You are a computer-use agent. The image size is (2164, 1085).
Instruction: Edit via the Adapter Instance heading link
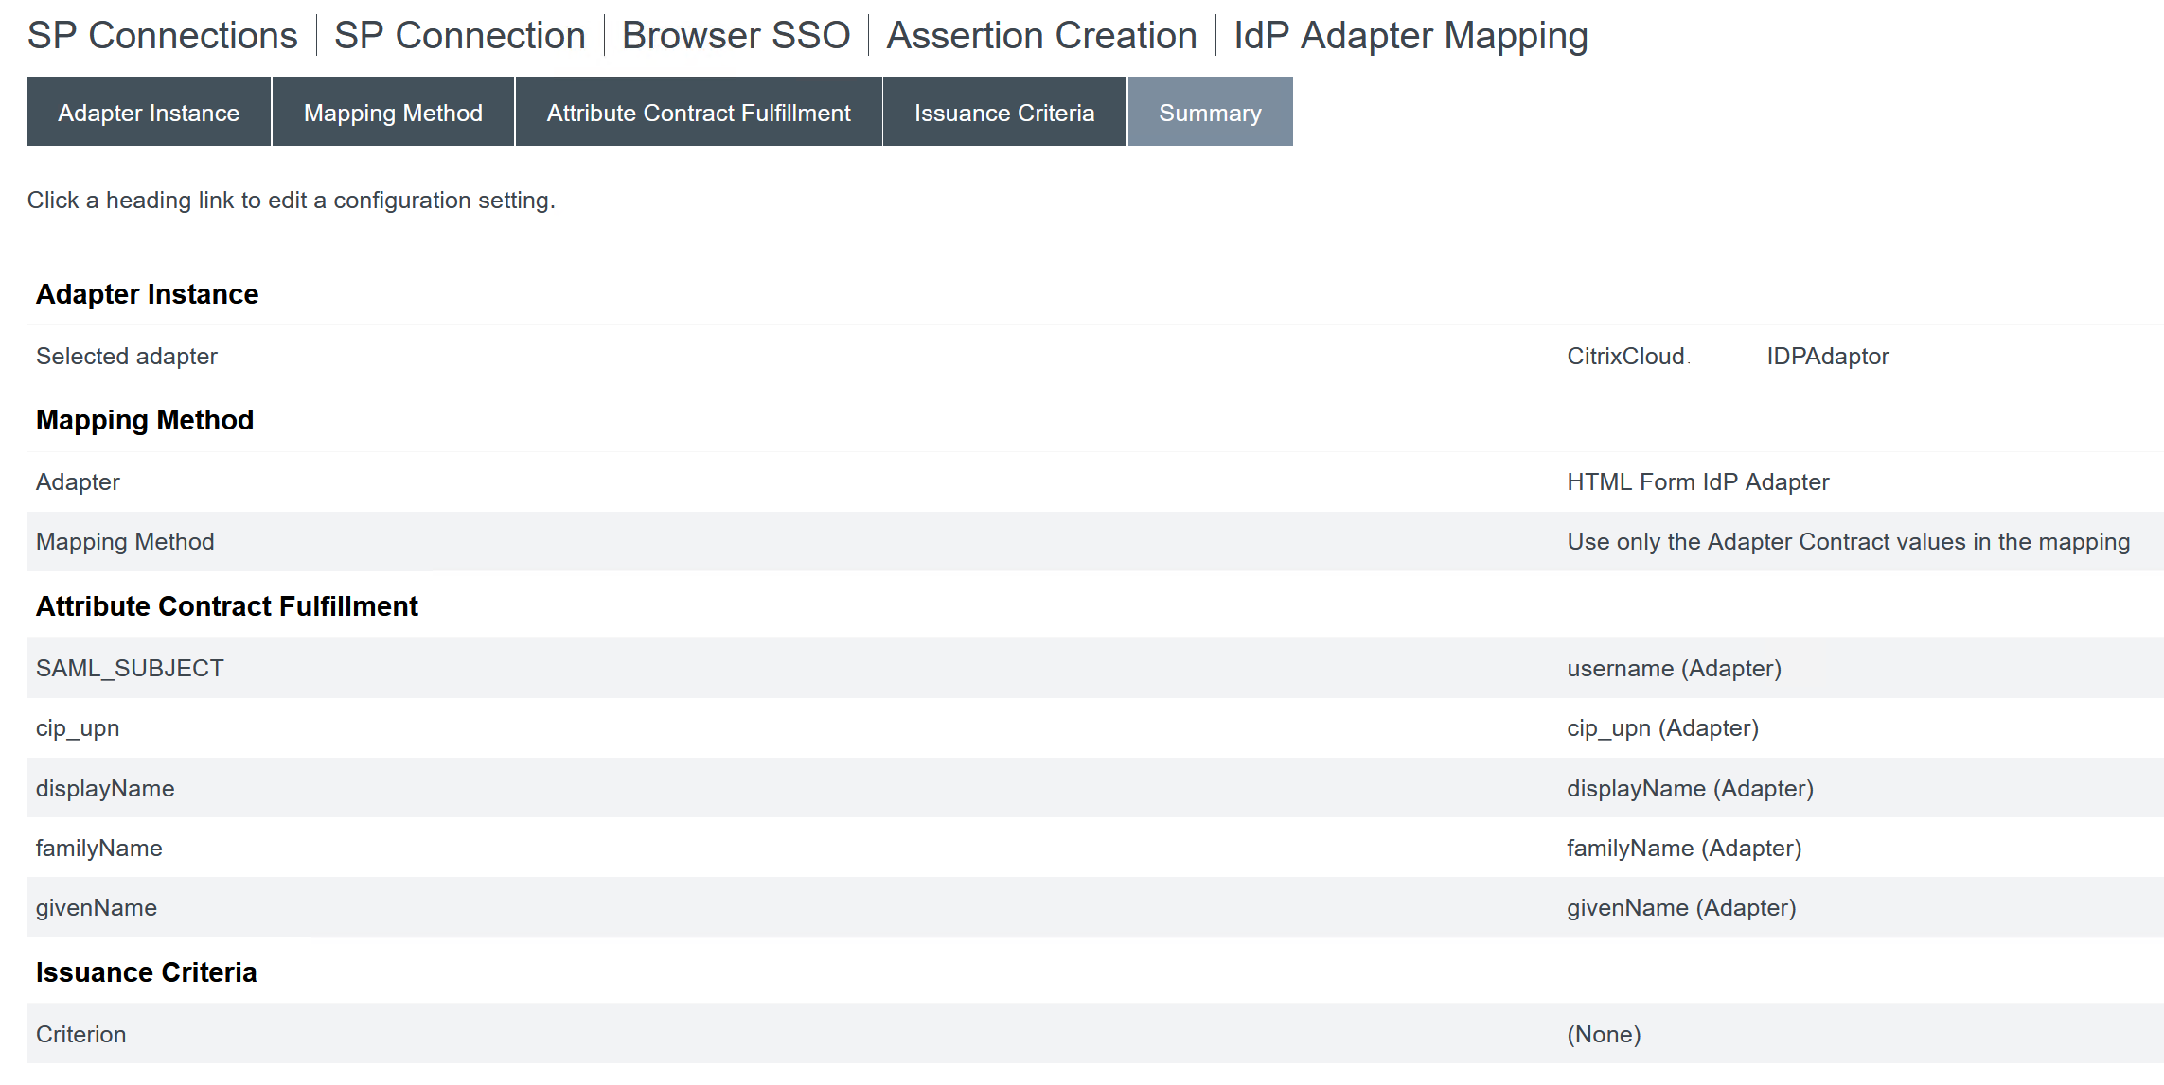point(147,294)
